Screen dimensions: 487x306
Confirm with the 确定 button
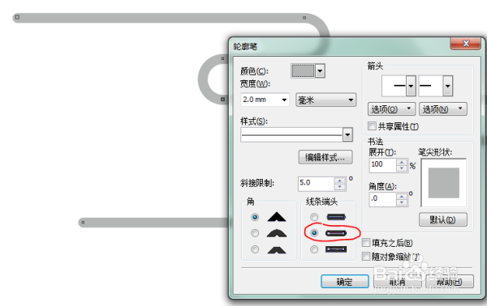click(x=345, y=282)
